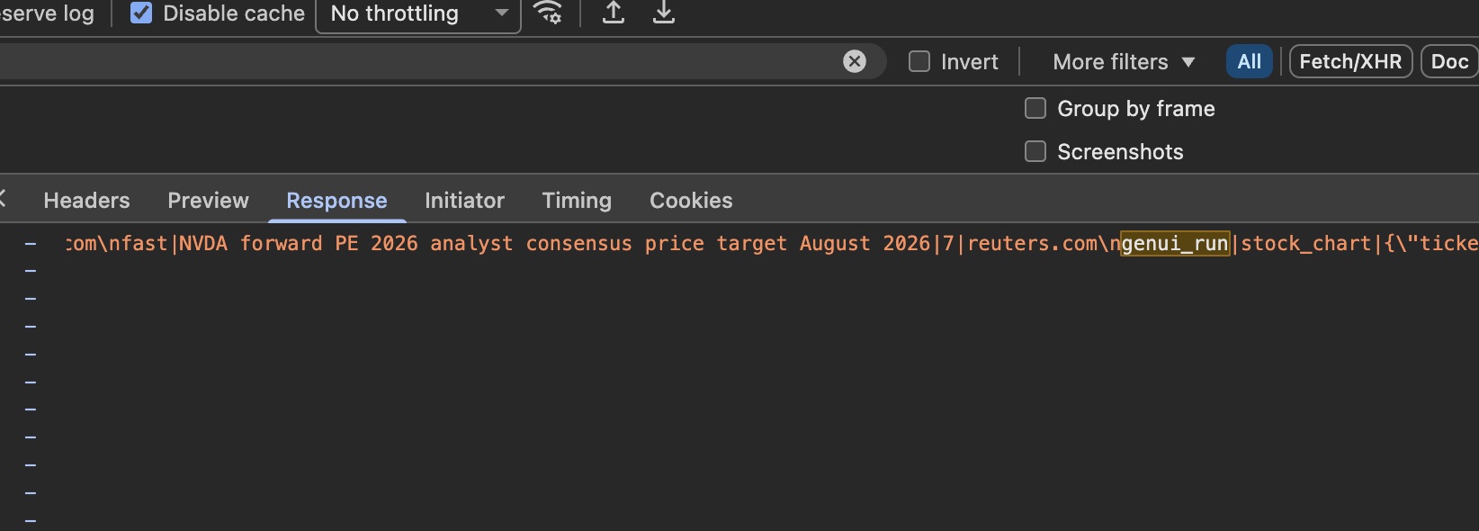Clear the filter text with X icon
Image resolution: width=1479 pixels, height=531 pixels.
[x=855, y=61]
